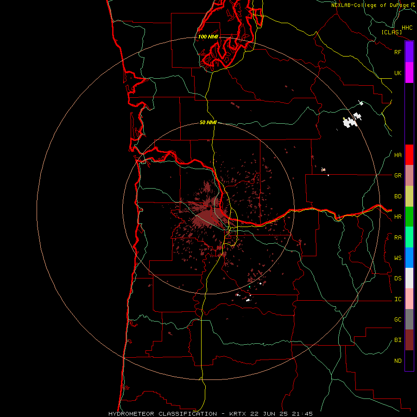Click the 'KRTX' radar site identifier
Screen dimensions: 417x417
point(238,414)
